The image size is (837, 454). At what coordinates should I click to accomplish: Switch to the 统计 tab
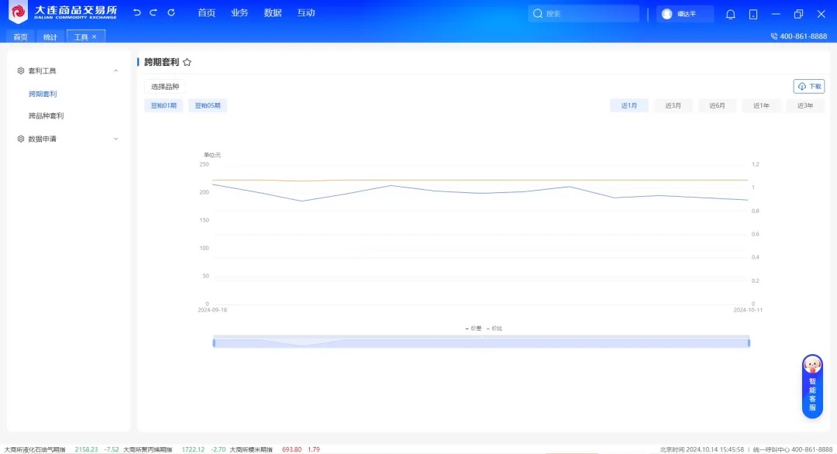click(50, 36)
